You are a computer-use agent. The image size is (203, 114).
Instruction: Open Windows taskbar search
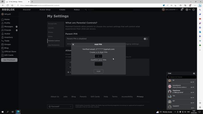[x=8, y=112]
